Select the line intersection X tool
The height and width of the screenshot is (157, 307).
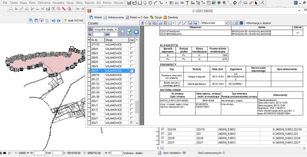point(43,9)
